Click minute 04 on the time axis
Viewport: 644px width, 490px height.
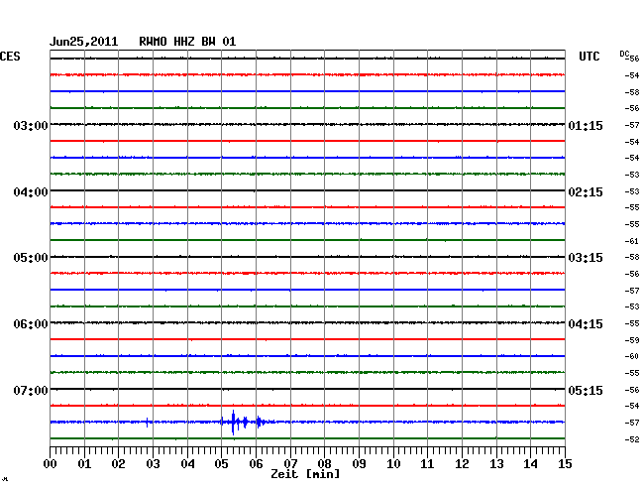click(187, 464)
